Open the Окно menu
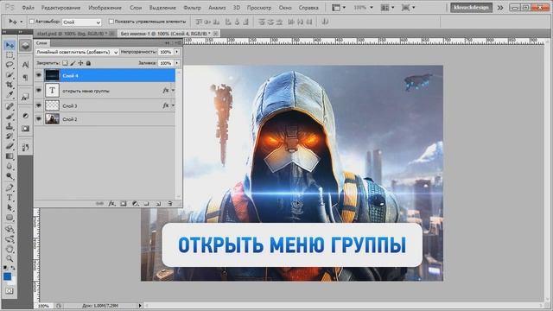Screen dimensions: 553x311 [x=285, y=8]
